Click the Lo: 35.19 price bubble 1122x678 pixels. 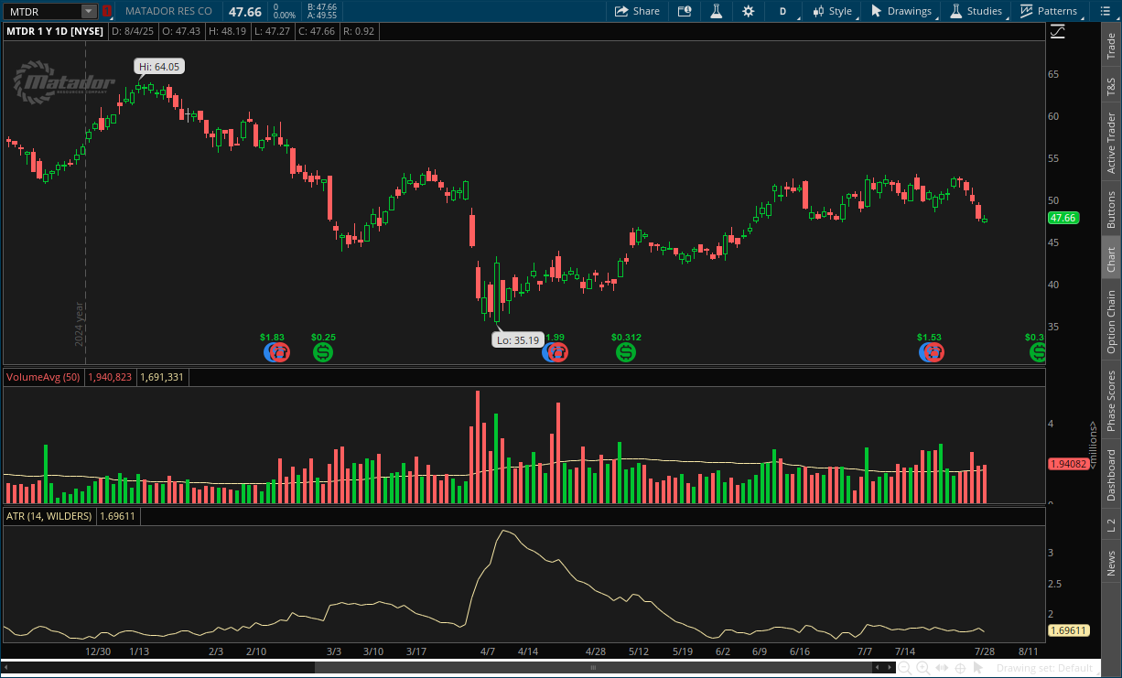click(518, 339)
